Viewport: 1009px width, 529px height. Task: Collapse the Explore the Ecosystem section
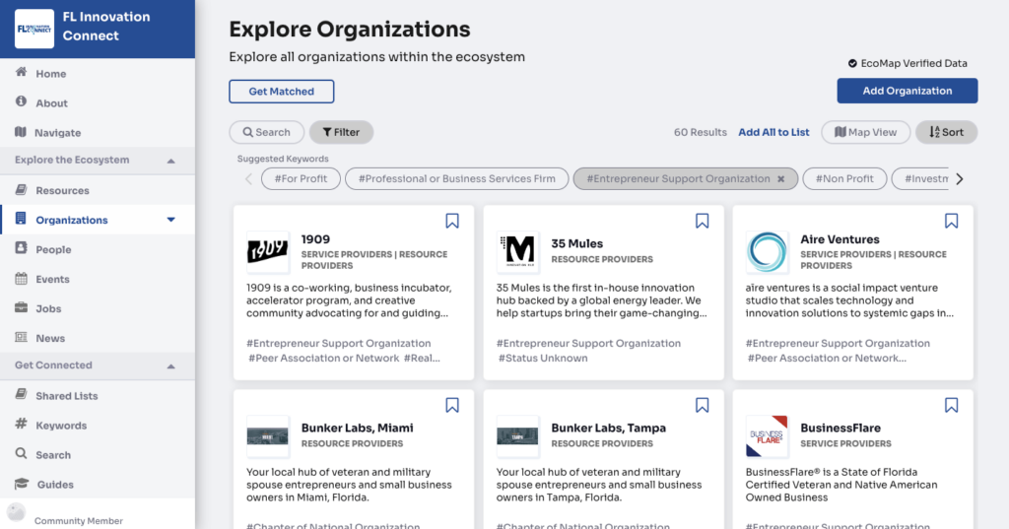tap(170, 161)
